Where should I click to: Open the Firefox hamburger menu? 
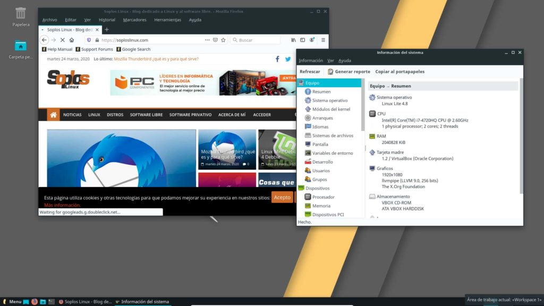pos(323,40)
